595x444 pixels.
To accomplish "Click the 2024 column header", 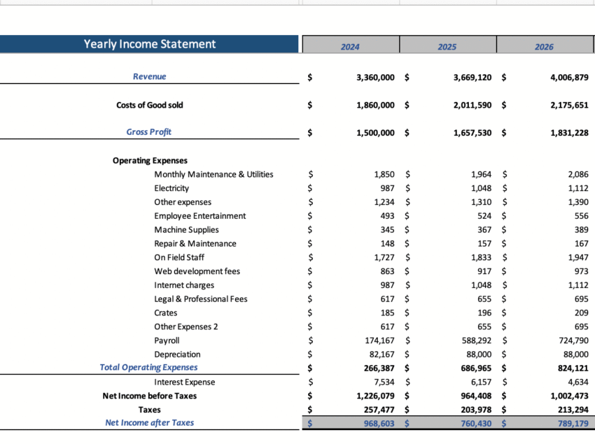I will tap(350, 45).
